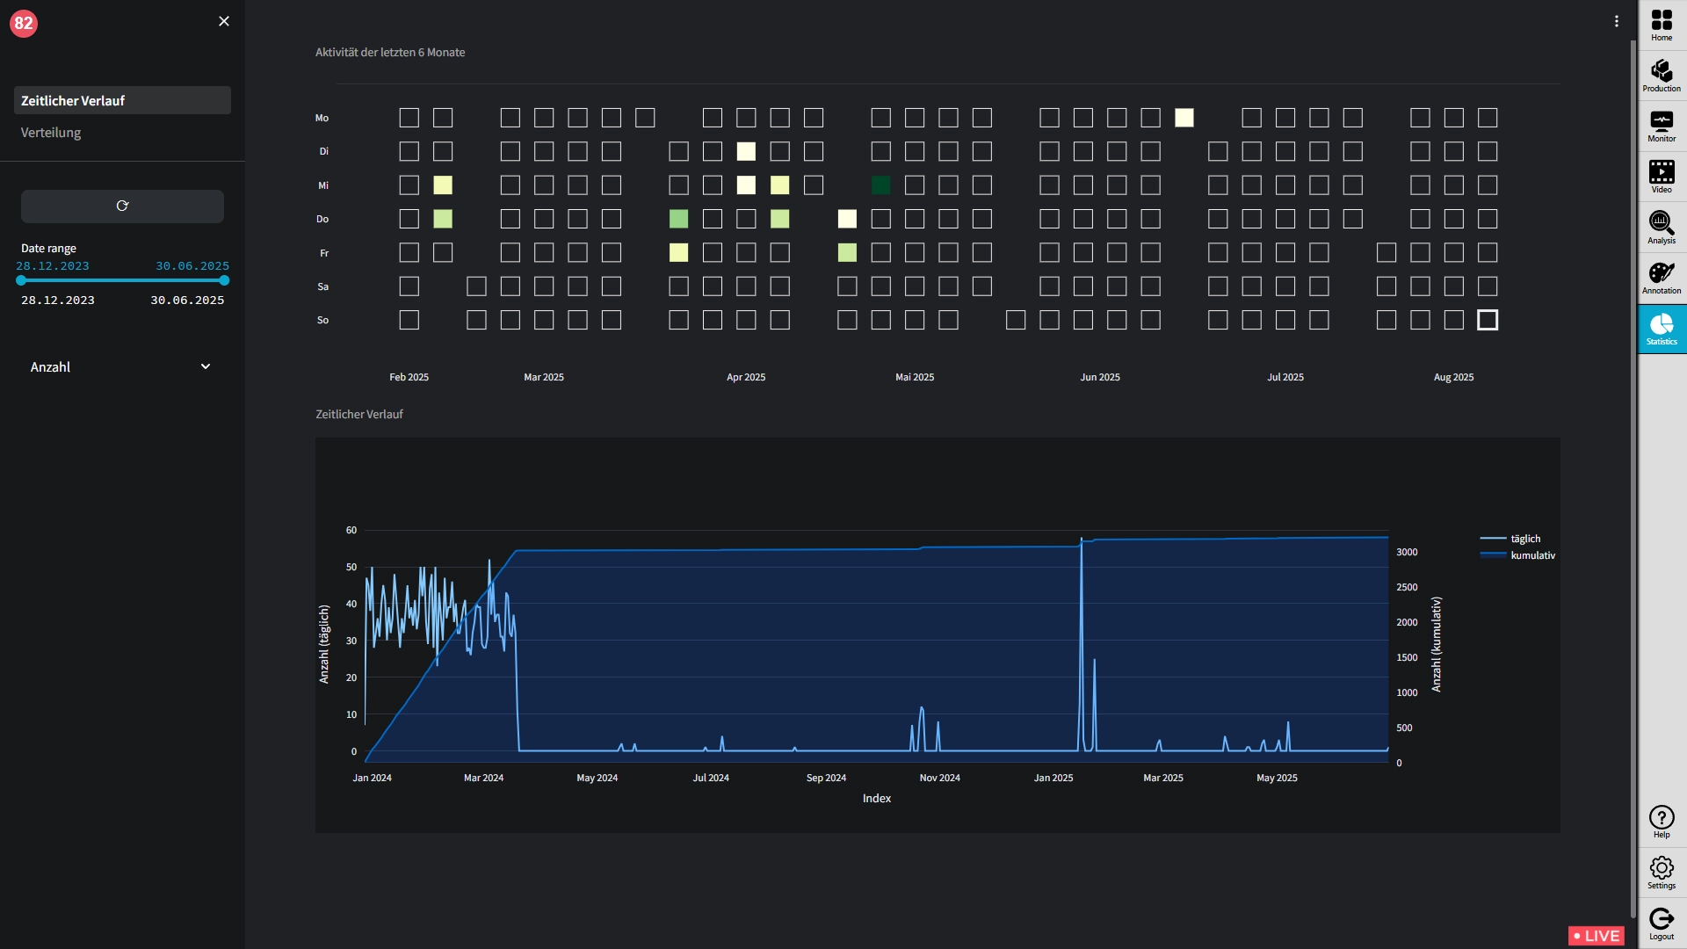1687x949 pixels.
Task: Collapse the left panel with the X
Action: [x=224, y=21]
